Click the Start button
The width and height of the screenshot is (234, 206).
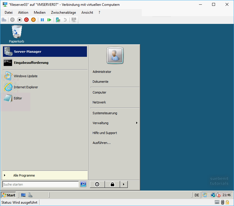click(x=8, y=195)
